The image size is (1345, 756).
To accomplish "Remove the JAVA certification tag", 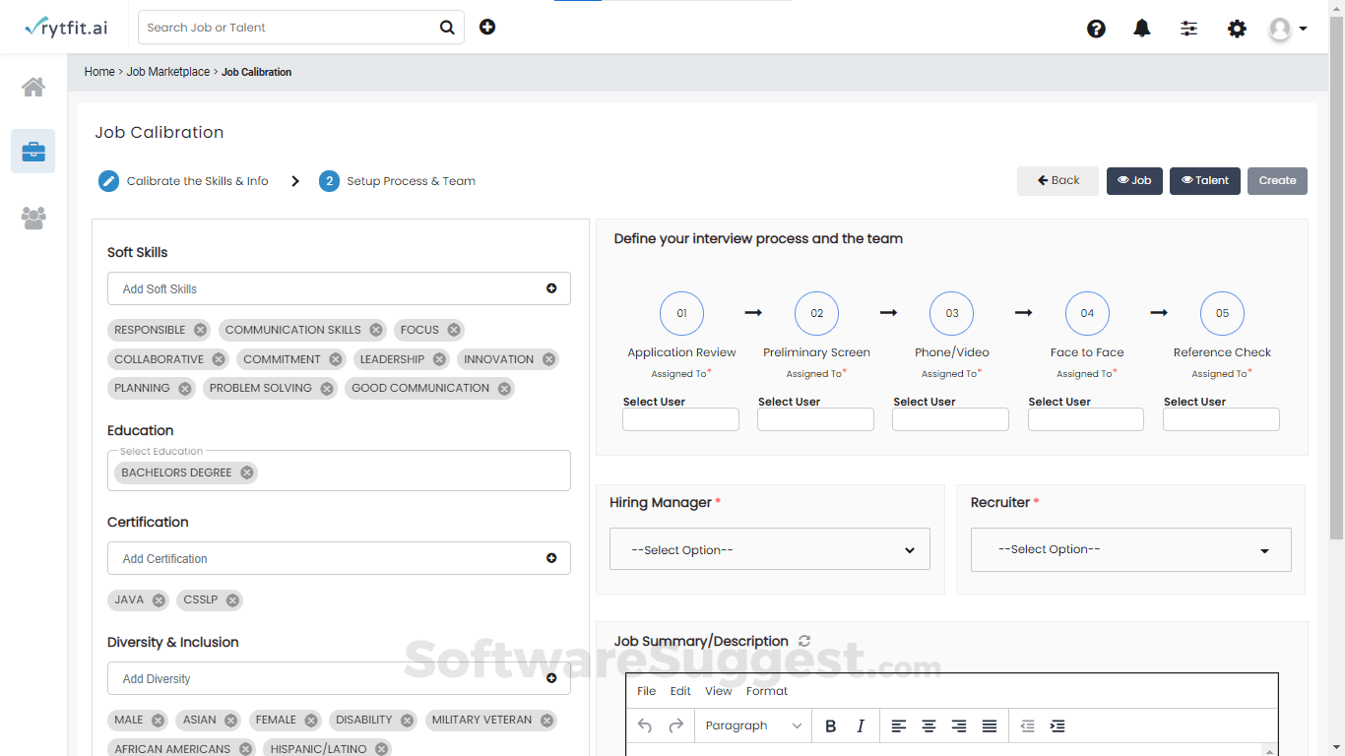I will [159, 599].
